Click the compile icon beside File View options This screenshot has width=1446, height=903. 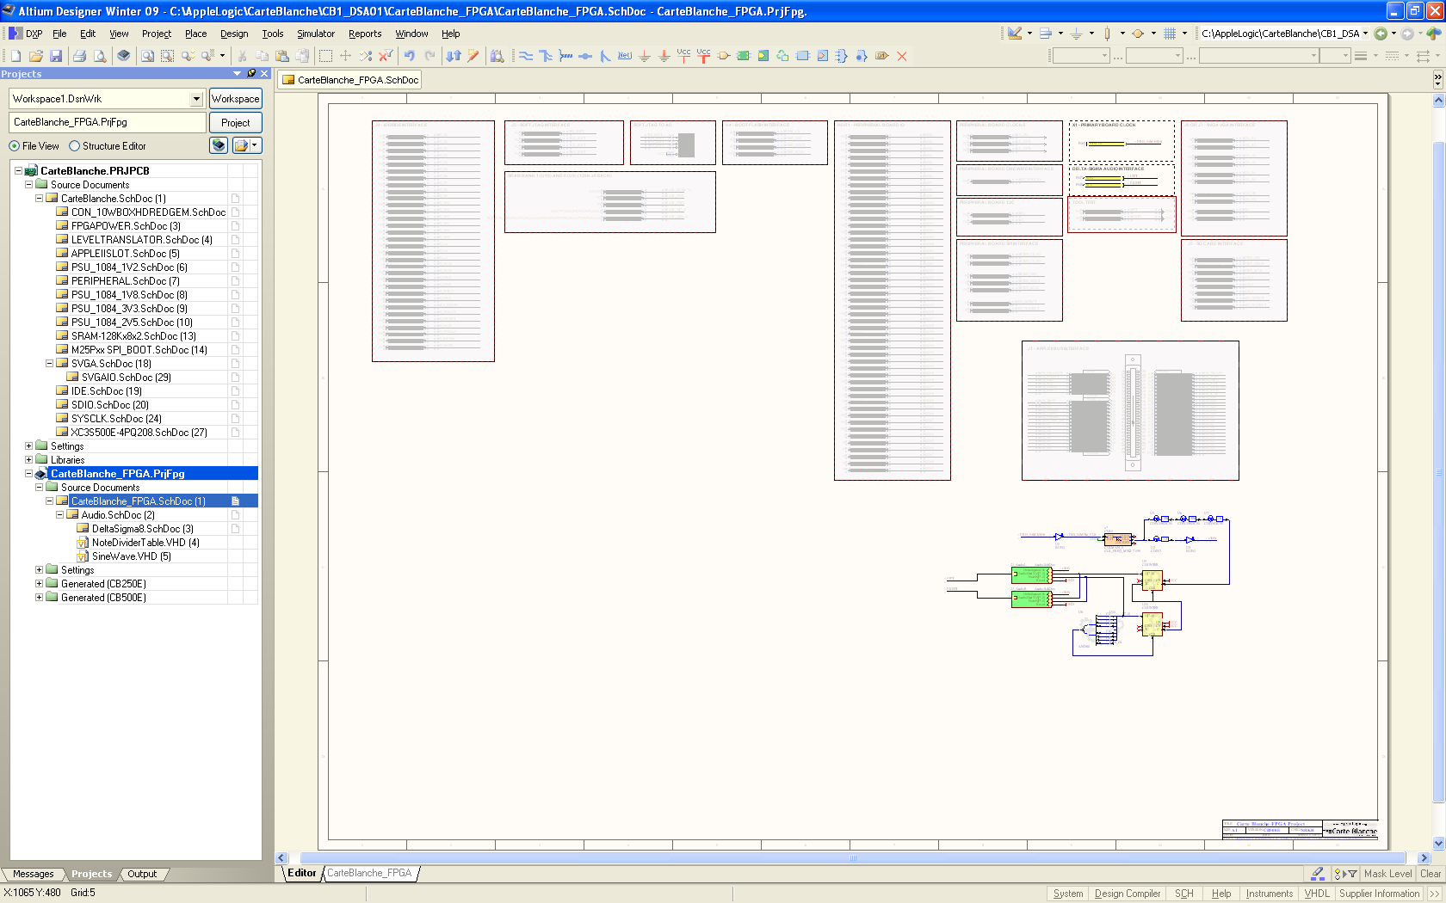pyautogui.click(x=219, y=145)
